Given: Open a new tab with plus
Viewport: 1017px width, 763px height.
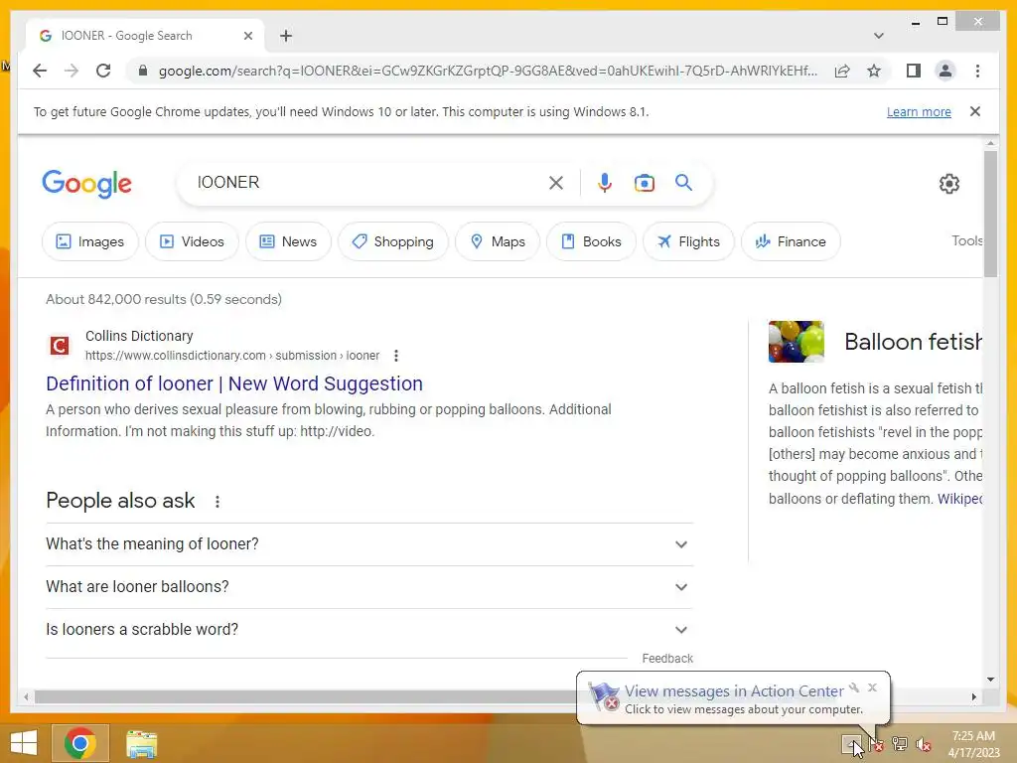Looking at the screenshot, I should 286,36.
